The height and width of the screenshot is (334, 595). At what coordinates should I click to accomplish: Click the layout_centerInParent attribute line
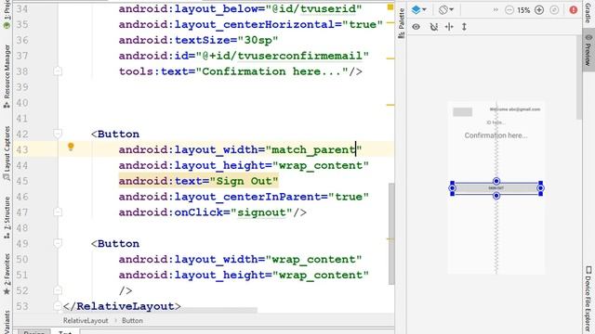point(244,197)
